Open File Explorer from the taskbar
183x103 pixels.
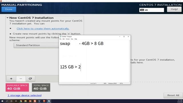[25, 101]
